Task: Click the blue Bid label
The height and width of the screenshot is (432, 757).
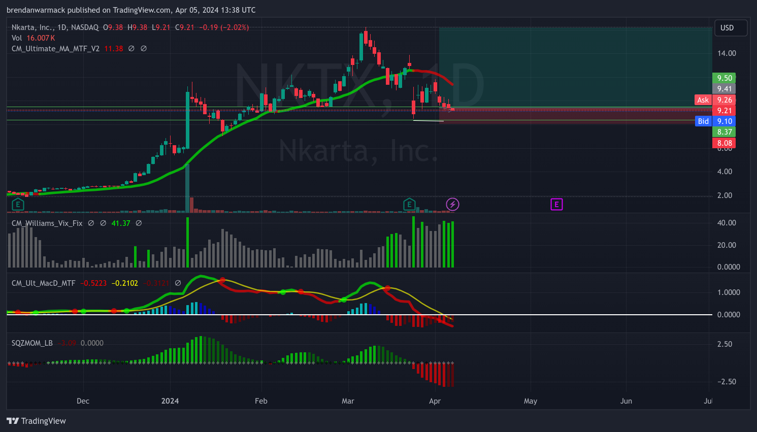Action: pyautogui.click(x=703, y=121)
